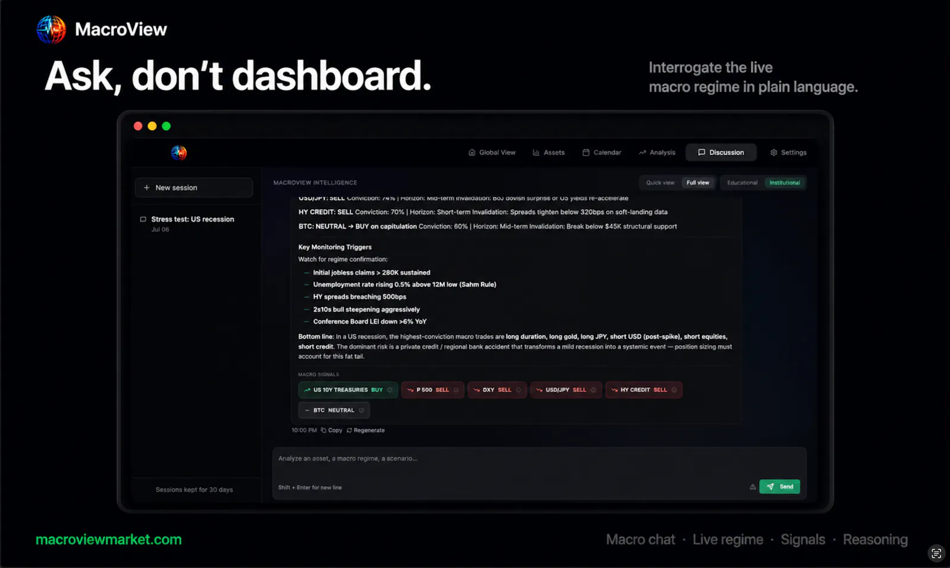Click 'Initial jobless claims > 280K sustained' line
The height and width of the screenshot is (568, 950).
pyautogui.click(x=372, y=273)
